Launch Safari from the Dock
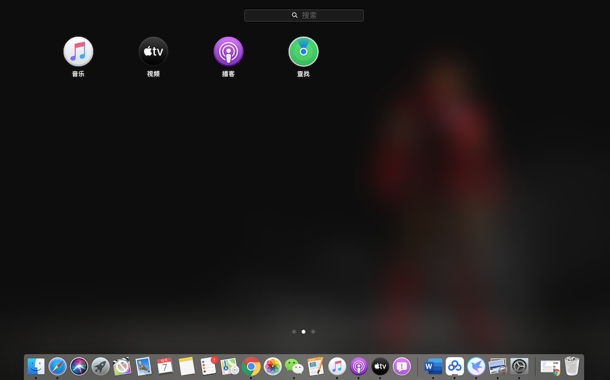This screenshot has width=610, height=380. pyautogui.click(x=57, y=366)
